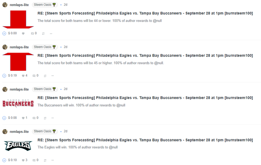261x165 pixels.
Task: Click the heart on the 'Buccaneers will win' post
Action: (x=23, y=118)
